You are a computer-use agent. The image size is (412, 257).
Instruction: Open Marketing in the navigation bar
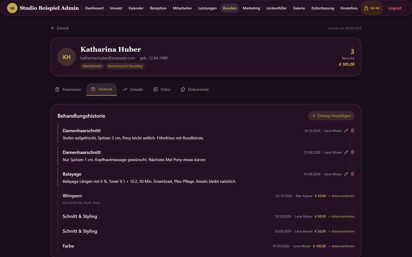[x=251, y=8]
